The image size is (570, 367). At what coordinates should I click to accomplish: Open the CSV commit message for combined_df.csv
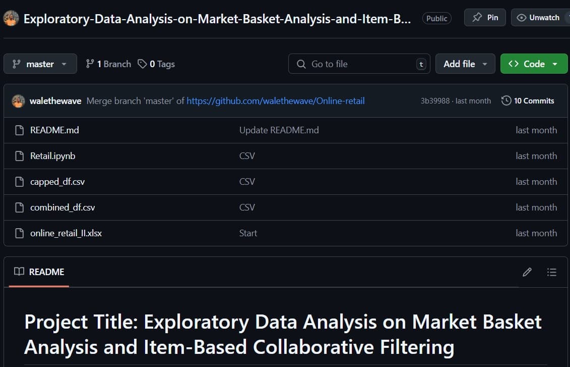pyautogui.click(x=247, y=207)
